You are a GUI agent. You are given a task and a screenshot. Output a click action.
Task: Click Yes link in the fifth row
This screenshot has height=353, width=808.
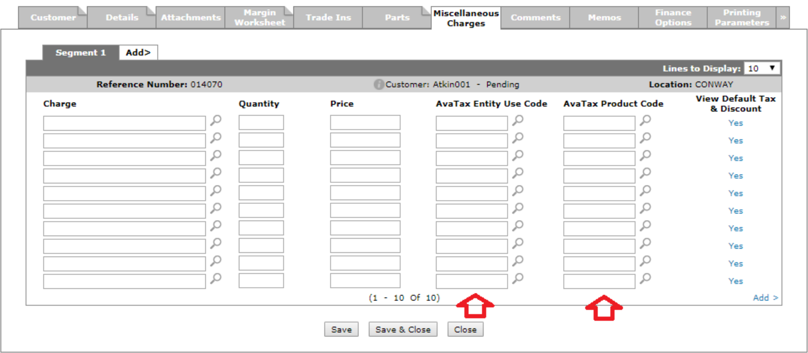point(736,193)
